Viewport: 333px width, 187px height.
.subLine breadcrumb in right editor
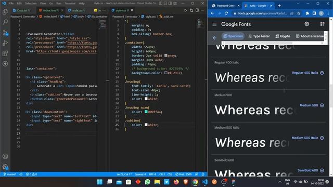(166, 16)
